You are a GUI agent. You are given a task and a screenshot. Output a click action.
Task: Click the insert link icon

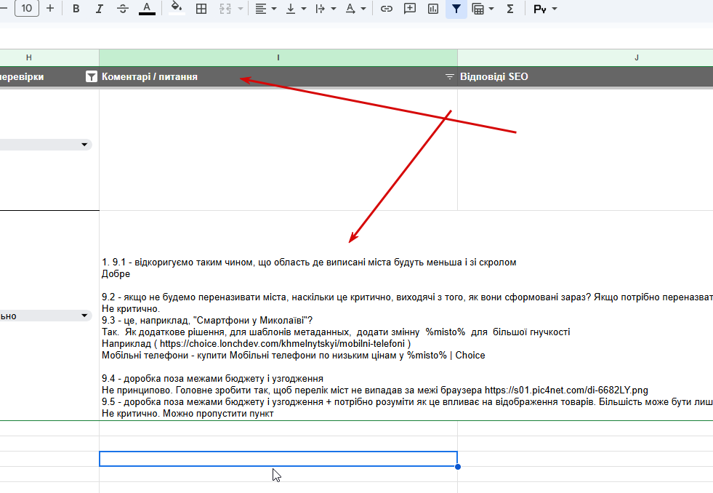386,9
